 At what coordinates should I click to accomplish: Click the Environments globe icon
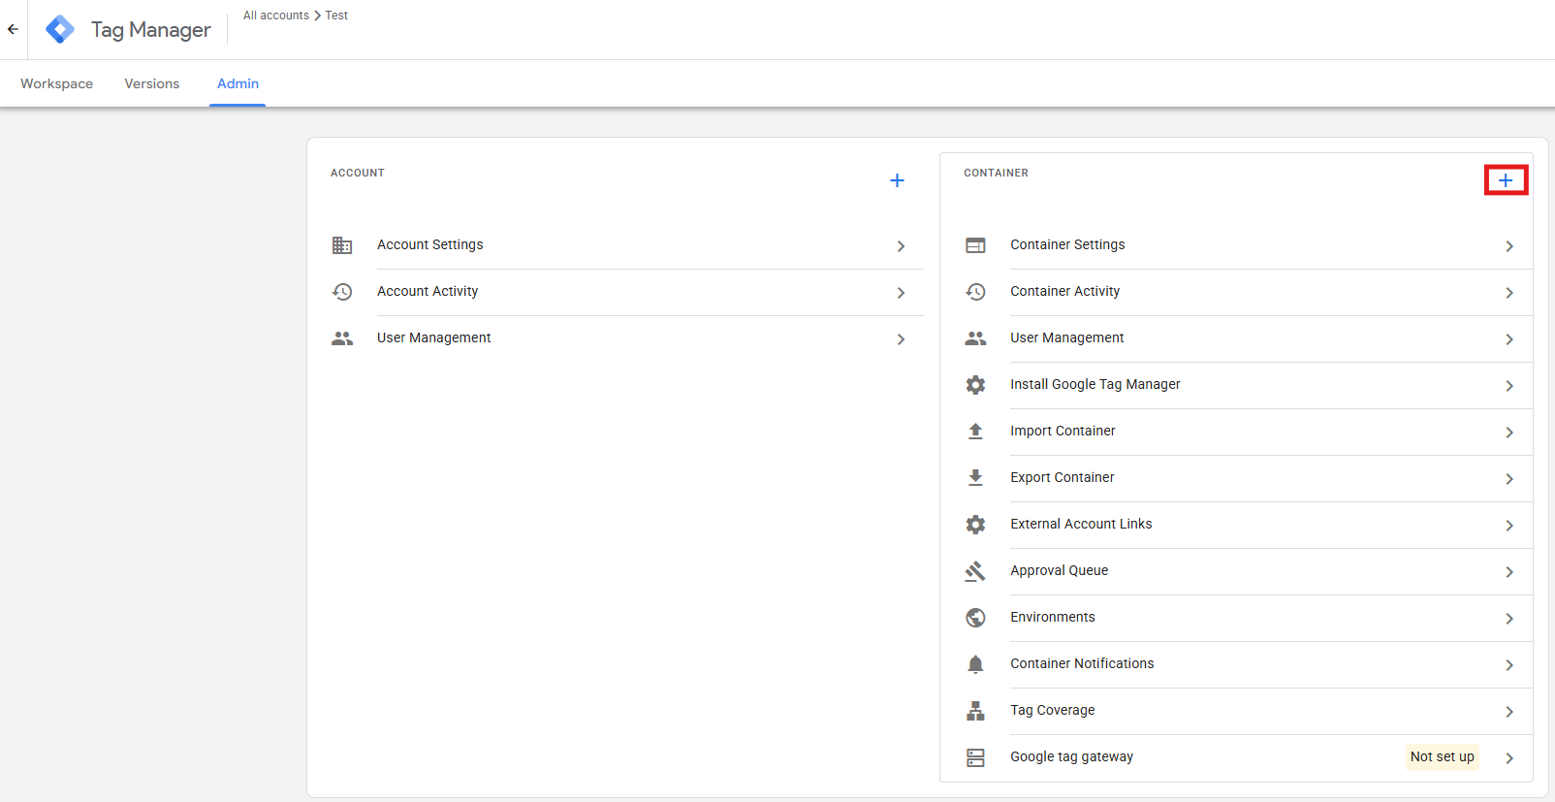975,618
